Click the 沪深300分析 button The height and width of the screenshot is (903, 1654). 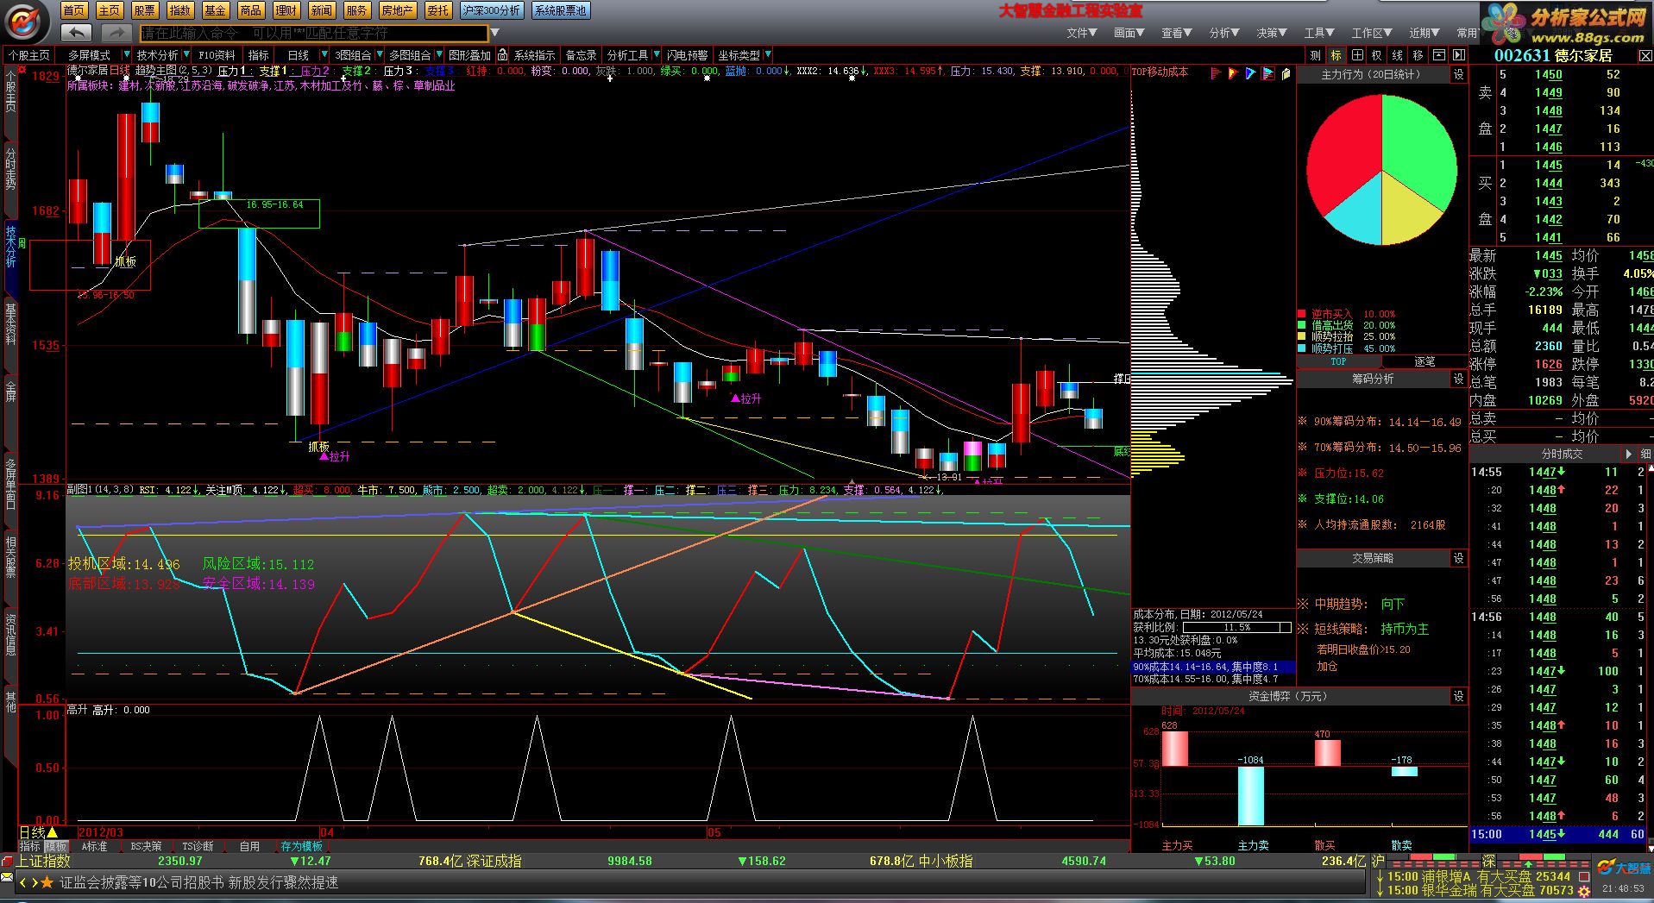click(492, 10)
